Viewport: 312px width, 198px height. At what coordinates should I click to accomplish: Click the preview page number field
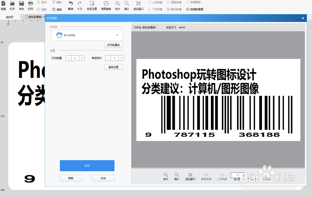tap(237, 175)
